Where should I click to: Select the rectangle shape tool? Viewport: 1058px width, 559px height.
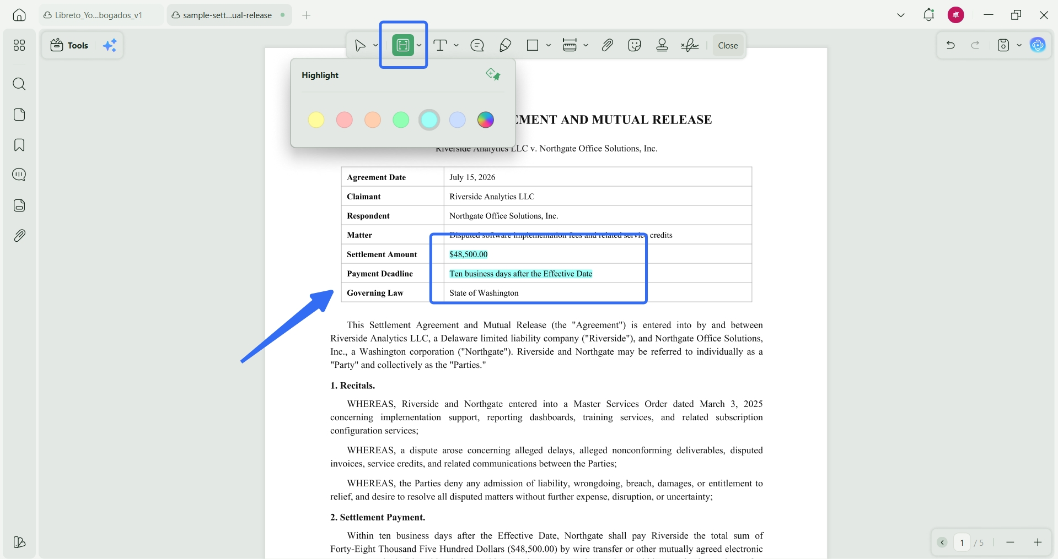coord(533,45)
